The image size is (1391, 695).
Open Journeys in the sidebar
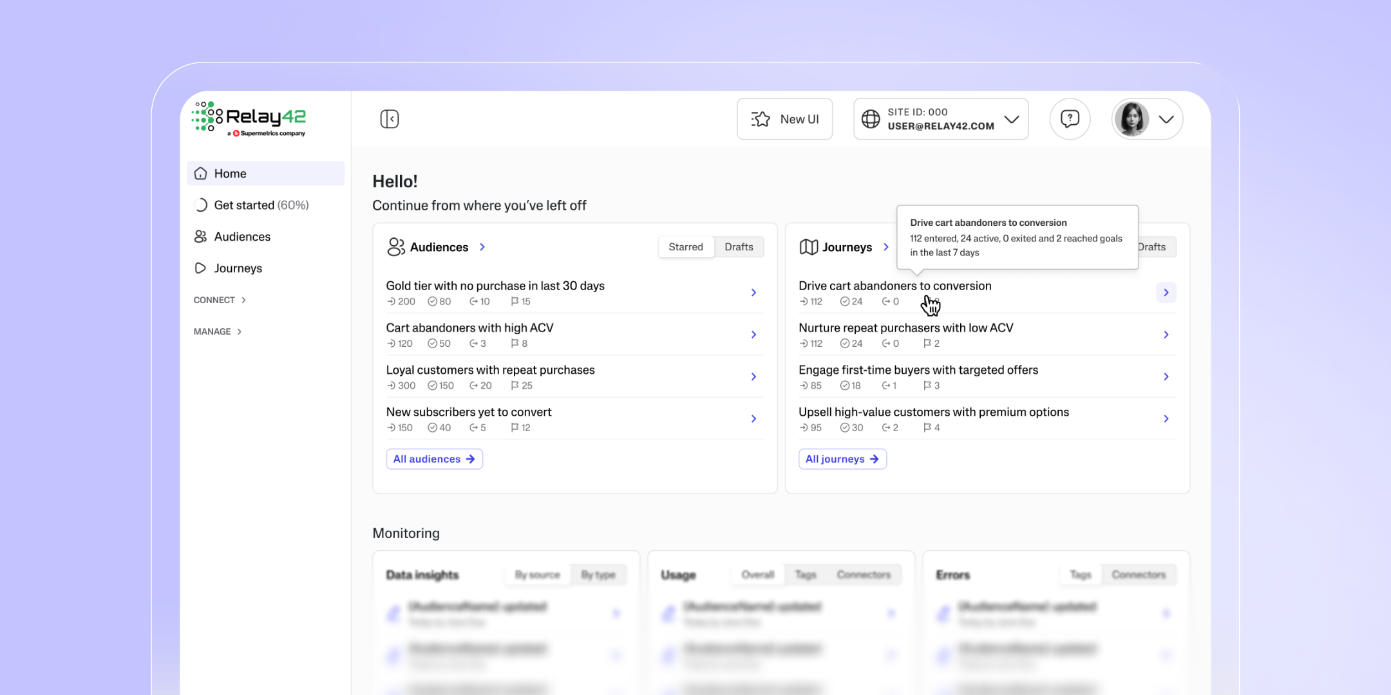click(x=238, y=268)
